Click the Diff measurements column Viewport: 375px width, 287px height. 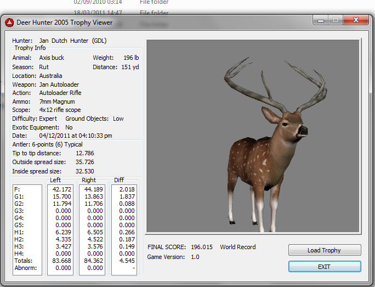click(123, 229)
